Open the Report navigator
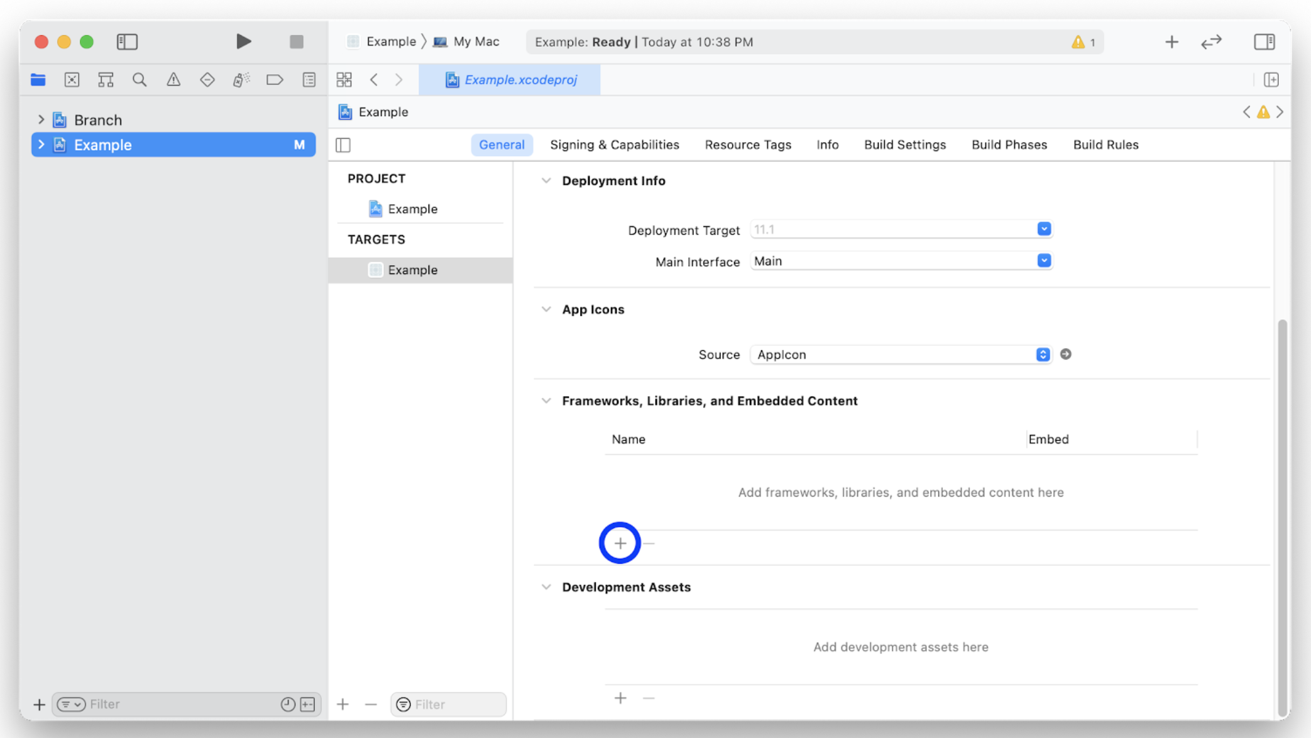Viewport: 1311px width, 738px height. pos(309,80)
